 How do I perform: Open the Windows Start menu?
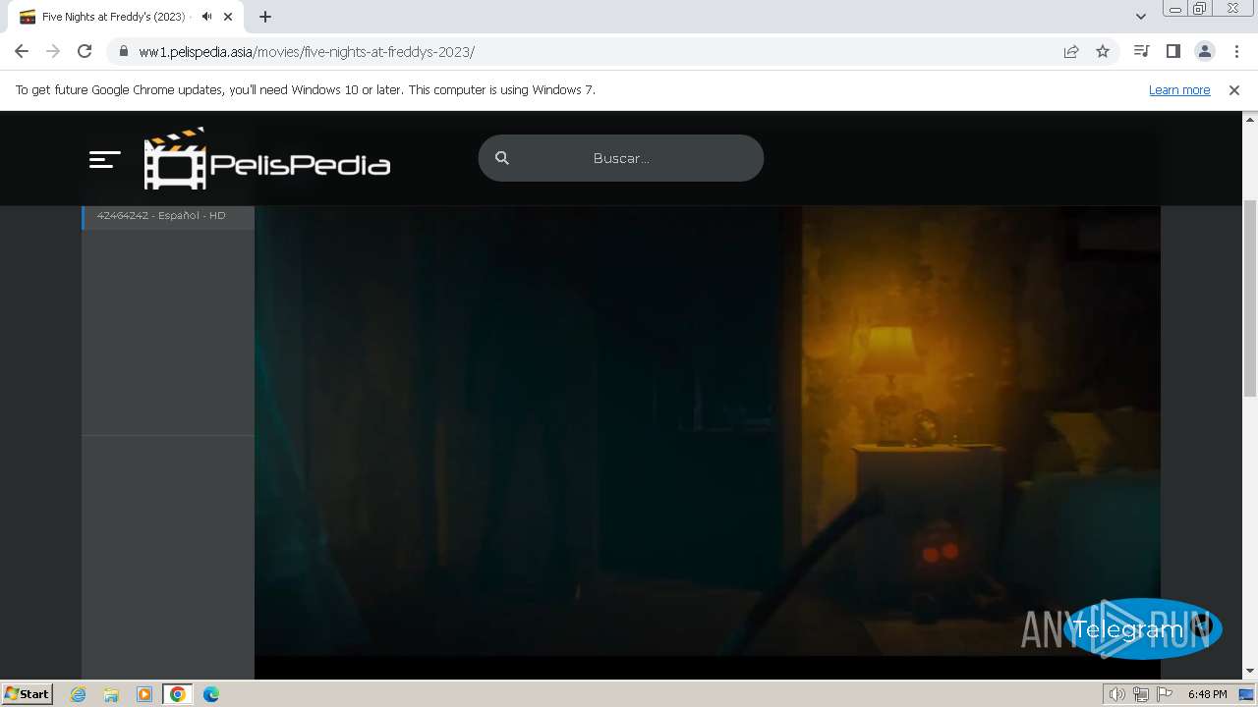click(27, 694)
